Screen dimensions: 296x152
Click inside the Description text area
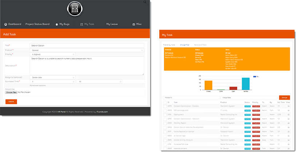[x=87, y=66]
